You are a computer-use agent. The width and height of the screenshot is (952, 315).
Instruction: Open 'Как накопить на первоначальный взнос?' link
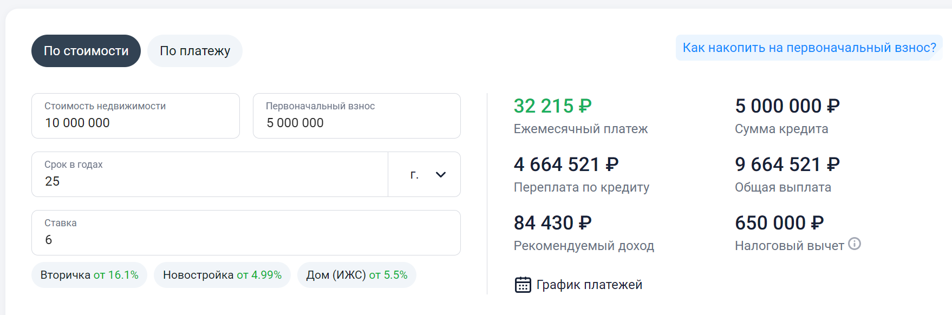pyautogui.click(x=809, y=48)
